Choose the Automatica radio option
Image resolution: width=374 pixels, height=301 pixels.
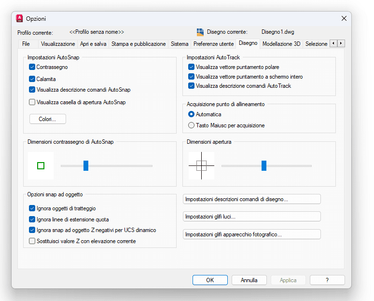pos(192,114)
